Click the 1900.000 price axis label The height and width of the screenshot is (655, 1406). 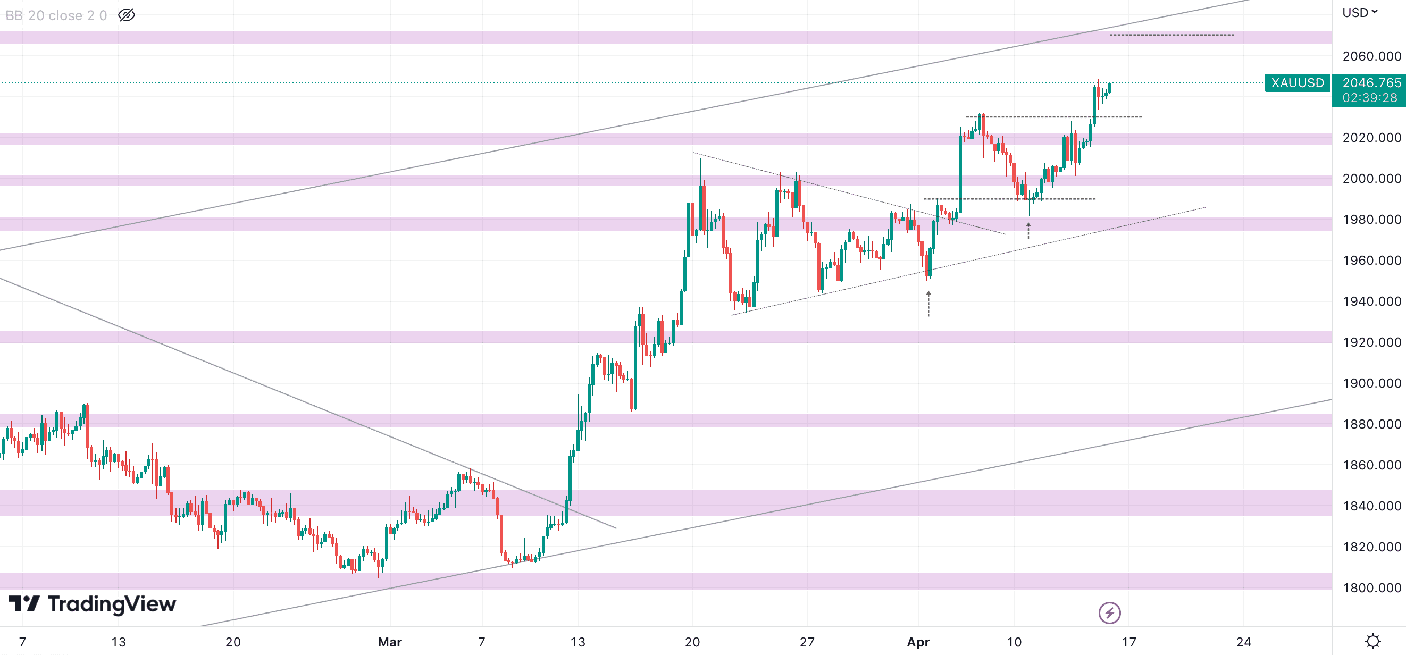pyautogui.click(x=1371, y=383)
